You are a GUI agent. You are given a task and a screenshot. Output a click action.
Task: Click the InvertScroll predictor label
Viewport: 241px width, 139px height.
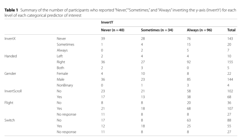pyautogui.click(x=13, y=91)
